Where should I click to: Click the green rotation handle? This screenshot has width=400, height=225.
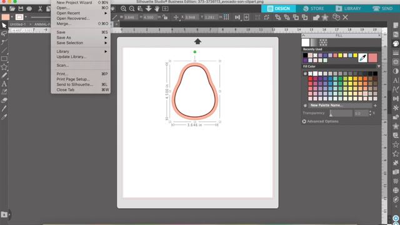pyautogui.click(x=195, y=52)
